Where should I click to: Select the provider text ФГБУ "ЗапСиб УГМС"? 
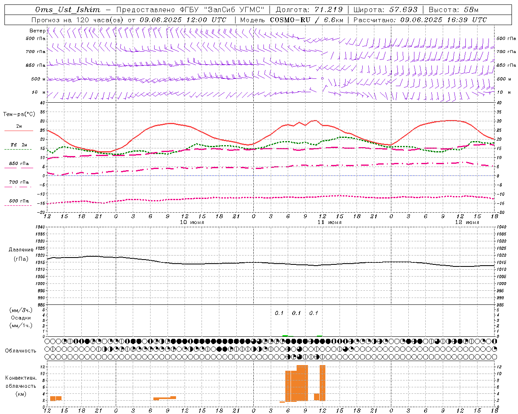(x=221, y=10)
